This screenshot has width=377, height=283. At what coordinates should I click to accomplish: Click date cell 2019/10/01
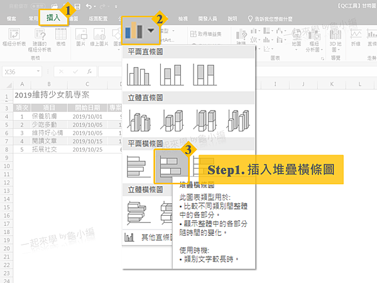(x=87, y=116)
